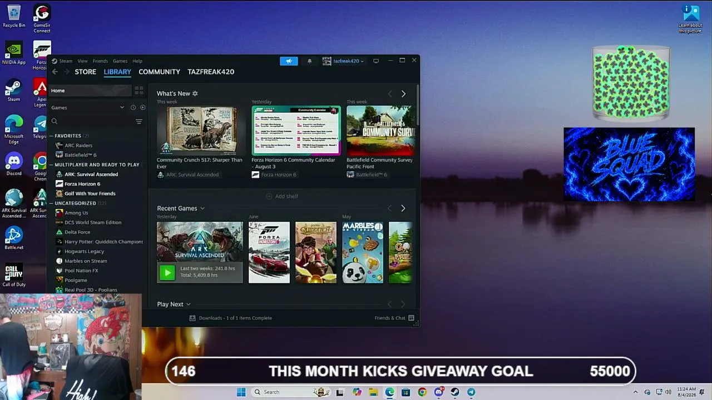Open Friends & Chat
Image resolution: width=712 pixels, height=400 pixels.
pyautogui.click(x=394, y=318)
